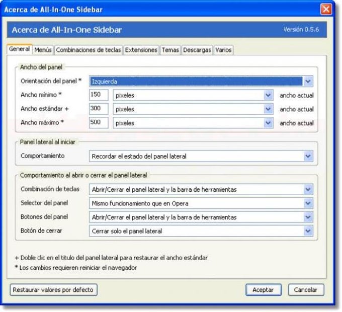Click the Ancho máximo value field

(99, 123)
